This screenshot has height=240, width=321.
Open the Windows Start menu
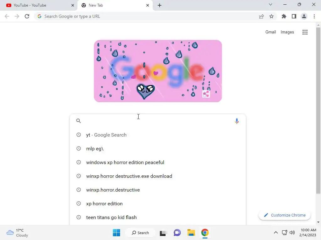pos(117,232)
